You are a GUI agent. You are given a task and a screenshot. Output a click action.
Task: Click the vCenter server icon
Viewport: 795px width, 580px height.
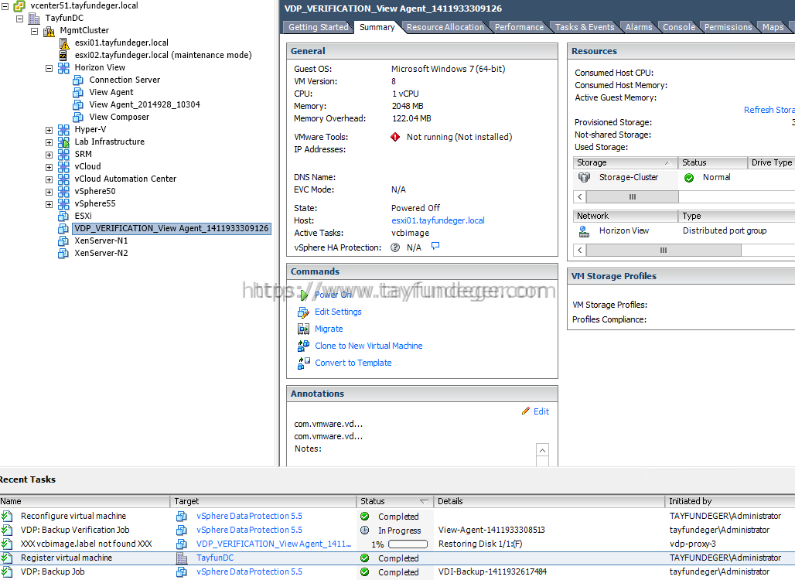[x=19, y=6]
